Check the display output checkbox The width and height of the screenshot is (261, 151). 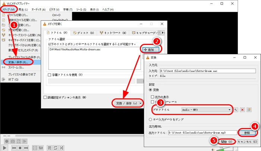[152, 97]
